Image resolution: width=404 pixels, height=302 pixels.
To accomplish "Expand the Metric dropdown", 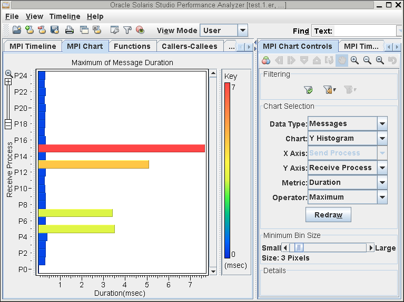I will (382, 182).
